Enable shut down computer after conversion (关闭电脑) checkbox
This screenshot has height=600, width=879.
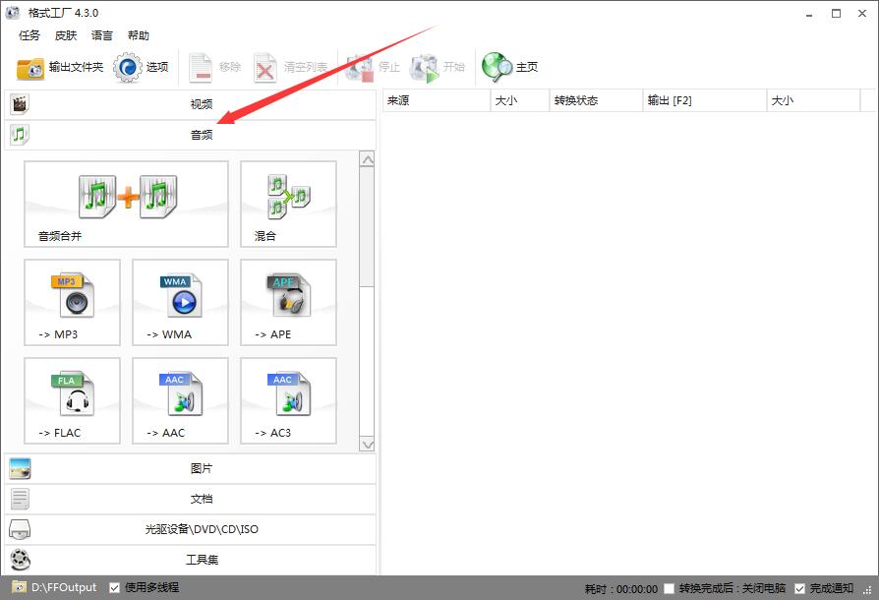pos(669,588)
